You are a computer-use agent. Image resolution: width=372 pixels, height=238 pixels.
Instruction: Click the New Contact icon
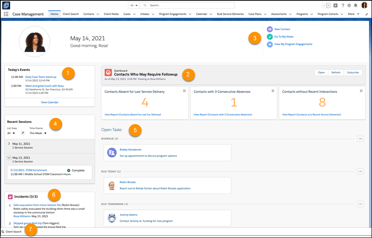coord(270,29)
